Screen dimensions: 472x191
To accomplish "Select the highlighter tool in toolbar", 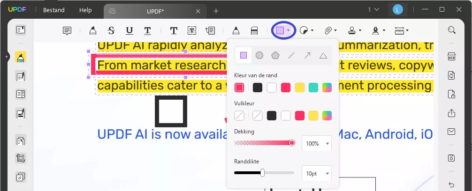I will (x=93, y=30).
